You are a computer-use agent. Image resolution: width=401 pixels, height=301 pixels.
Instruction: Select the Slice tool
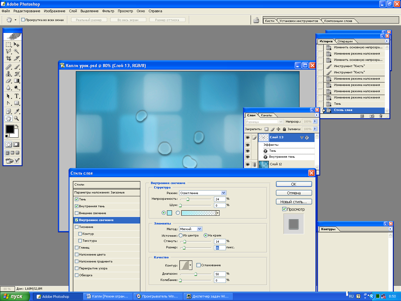click(17, 58)
